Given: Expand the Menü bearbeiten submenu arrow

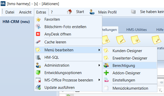Looking at the screenshot, I should (99, 50).
